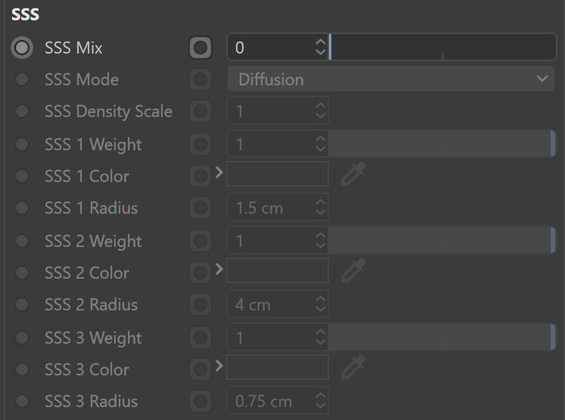565x420 pixels.
Task: Click the SSS Mix label
Action: (73, 48)
